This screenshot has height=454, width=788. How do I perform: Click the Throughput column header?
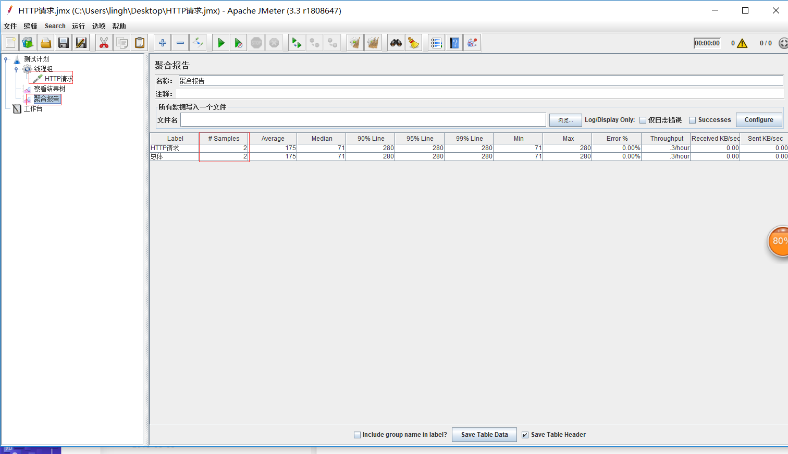click(667, 139)
